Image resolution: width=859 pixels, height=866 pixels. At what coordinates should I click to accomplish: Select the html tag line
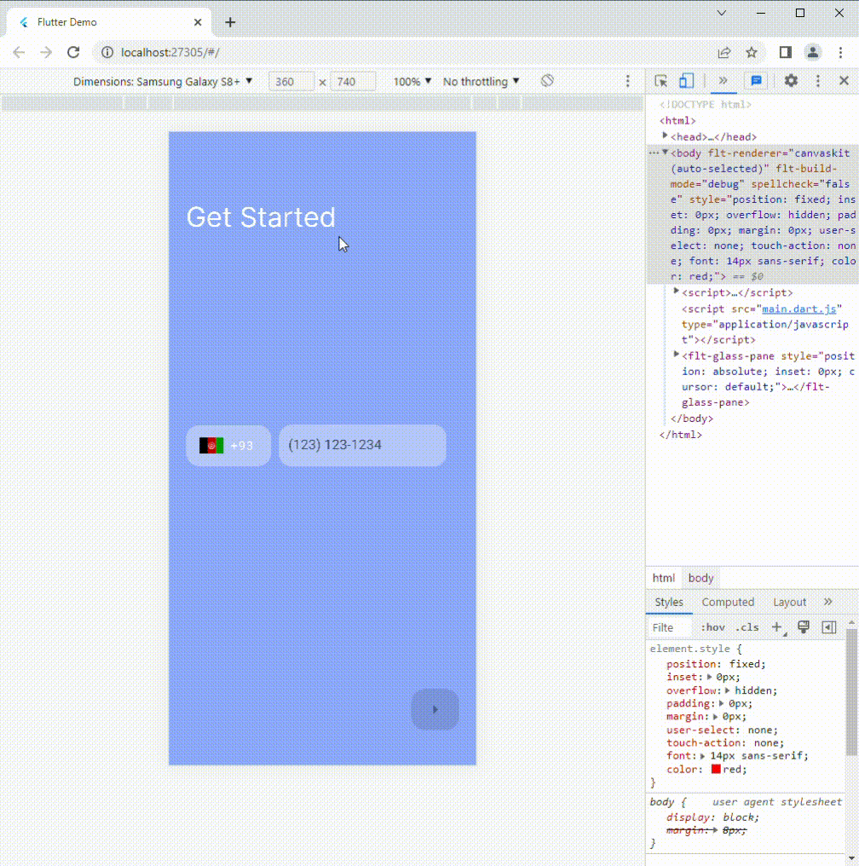[677, 120]
